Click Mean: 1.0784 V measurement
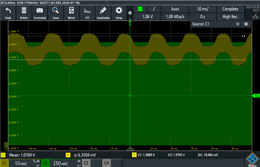This screenshot has width=260, height=167. pos(22,155)
